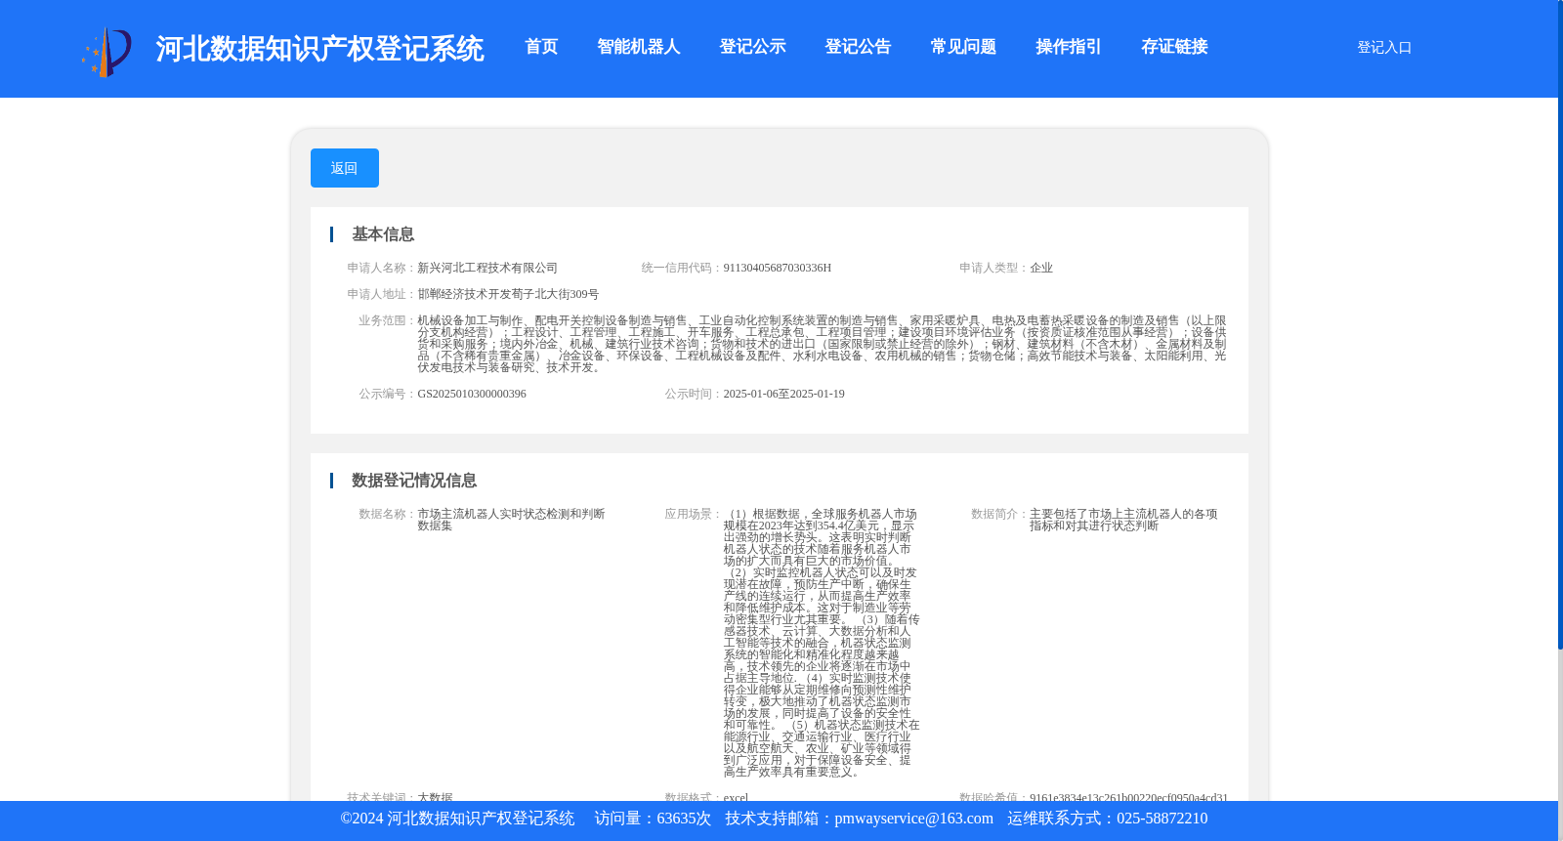The width and height of the screenshot is (1563, 841).
Task: Click the ©2024 footer copyright text
Action: (x=457, y=819)
